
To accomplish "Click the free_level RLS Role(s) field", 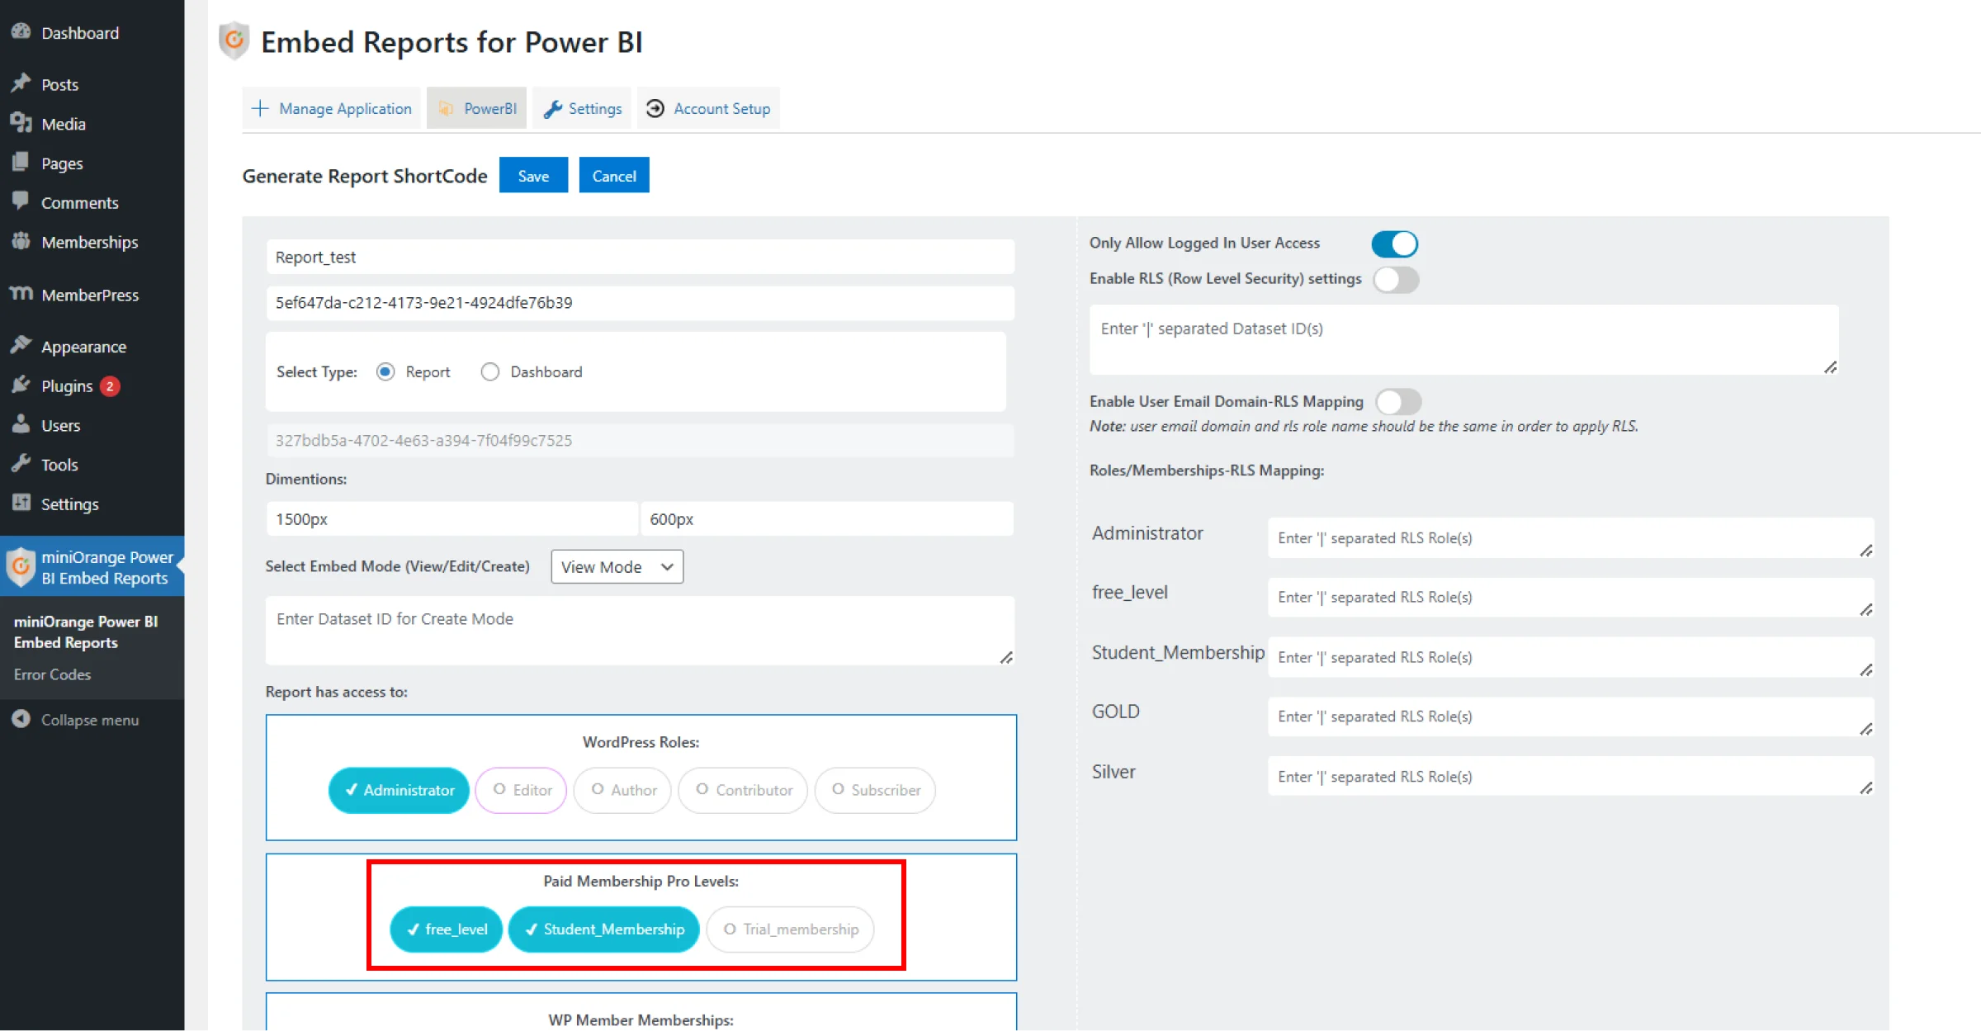I will pos(1571,597).
